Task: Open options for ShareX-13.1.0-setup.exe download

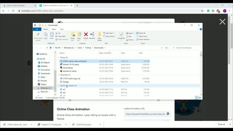Action: (66, 124)
